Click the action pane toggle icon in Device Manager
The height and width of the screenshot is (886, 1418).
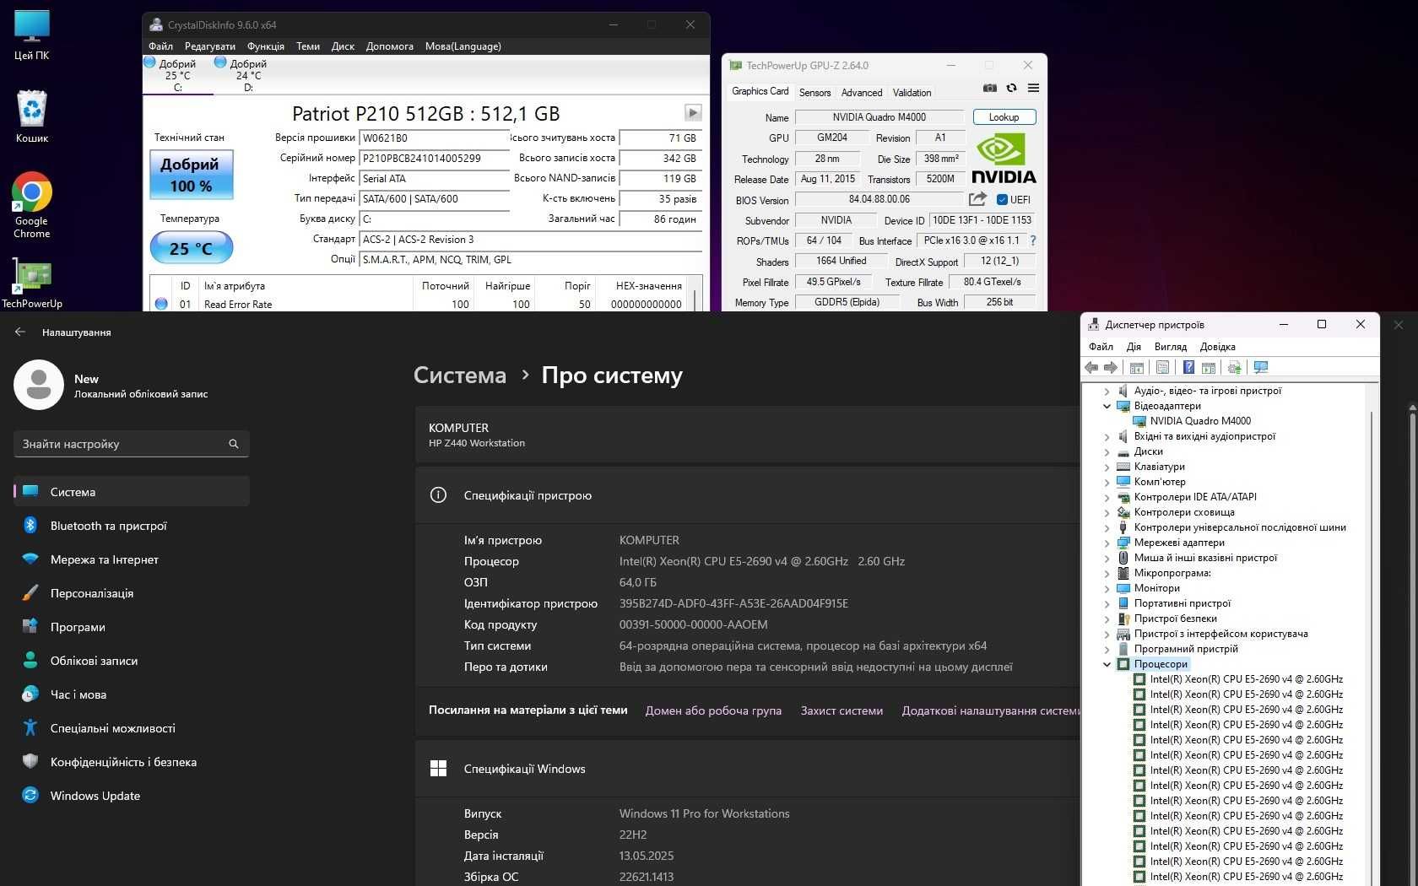pos(1208,367)
